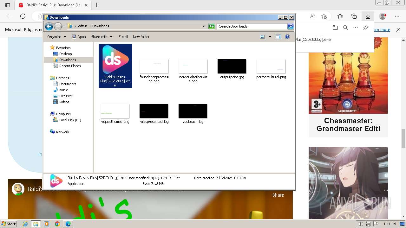Open Videos library
The height and width of the screenshot is (228, 406).
coord(64,102)
